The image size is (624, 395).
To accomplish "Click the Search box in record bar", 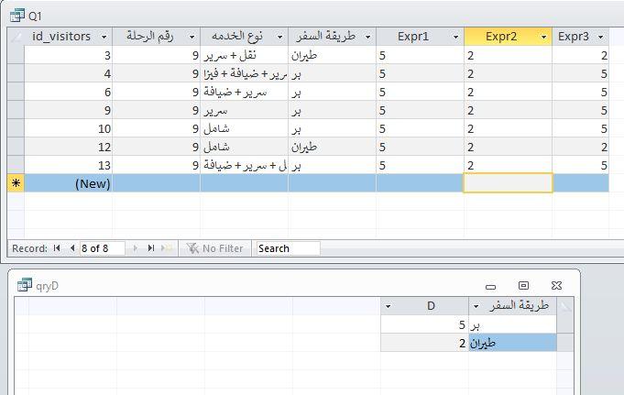I will 288,248.
